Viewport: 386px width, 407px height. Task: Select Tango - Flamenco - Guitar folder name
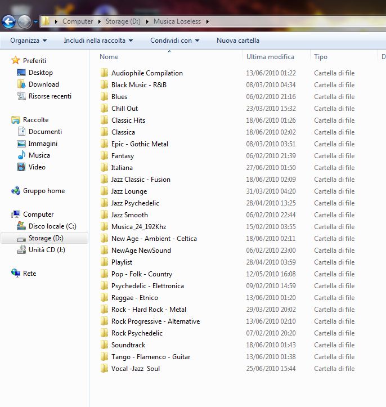151,357
